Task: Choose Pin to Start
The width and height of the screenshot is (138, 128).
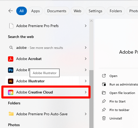Action: [117, 101]
